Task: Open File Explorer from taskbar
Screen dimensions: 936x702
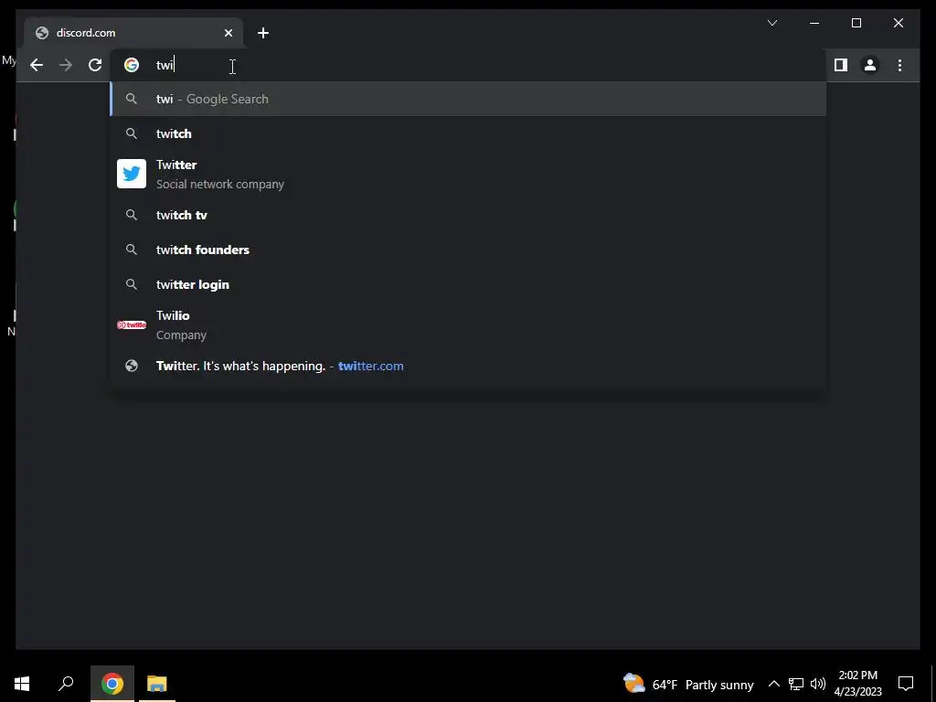Action: tap(157, 684)
